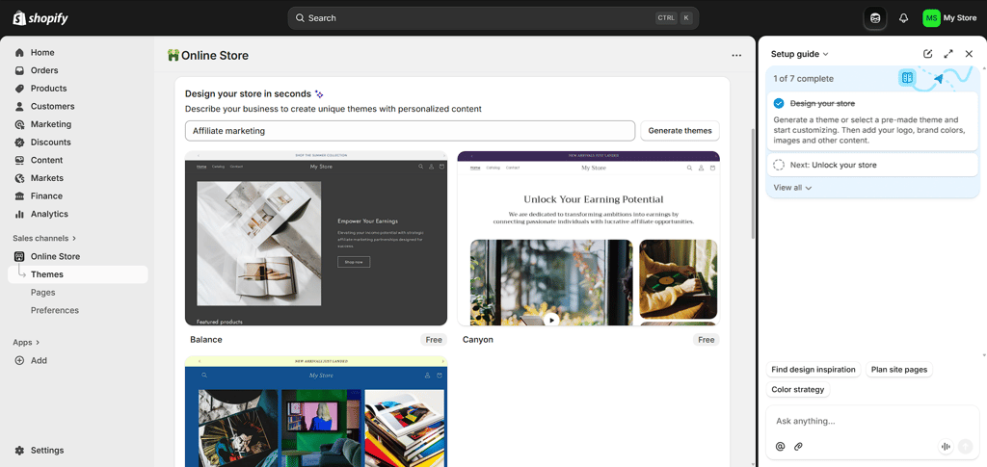This screenshot has height=467, width=987.
Task: Click Next: Unlock your store step
Action: (x=871, y=166)
